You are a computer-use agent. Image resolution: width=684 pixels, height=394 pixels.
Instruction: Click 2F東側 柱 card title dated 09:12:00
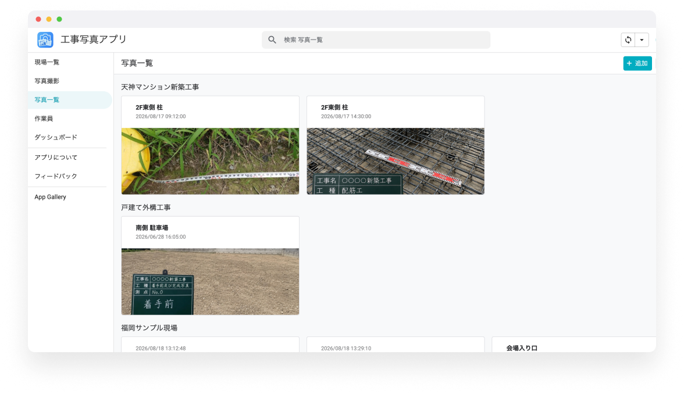click(149, 107)
